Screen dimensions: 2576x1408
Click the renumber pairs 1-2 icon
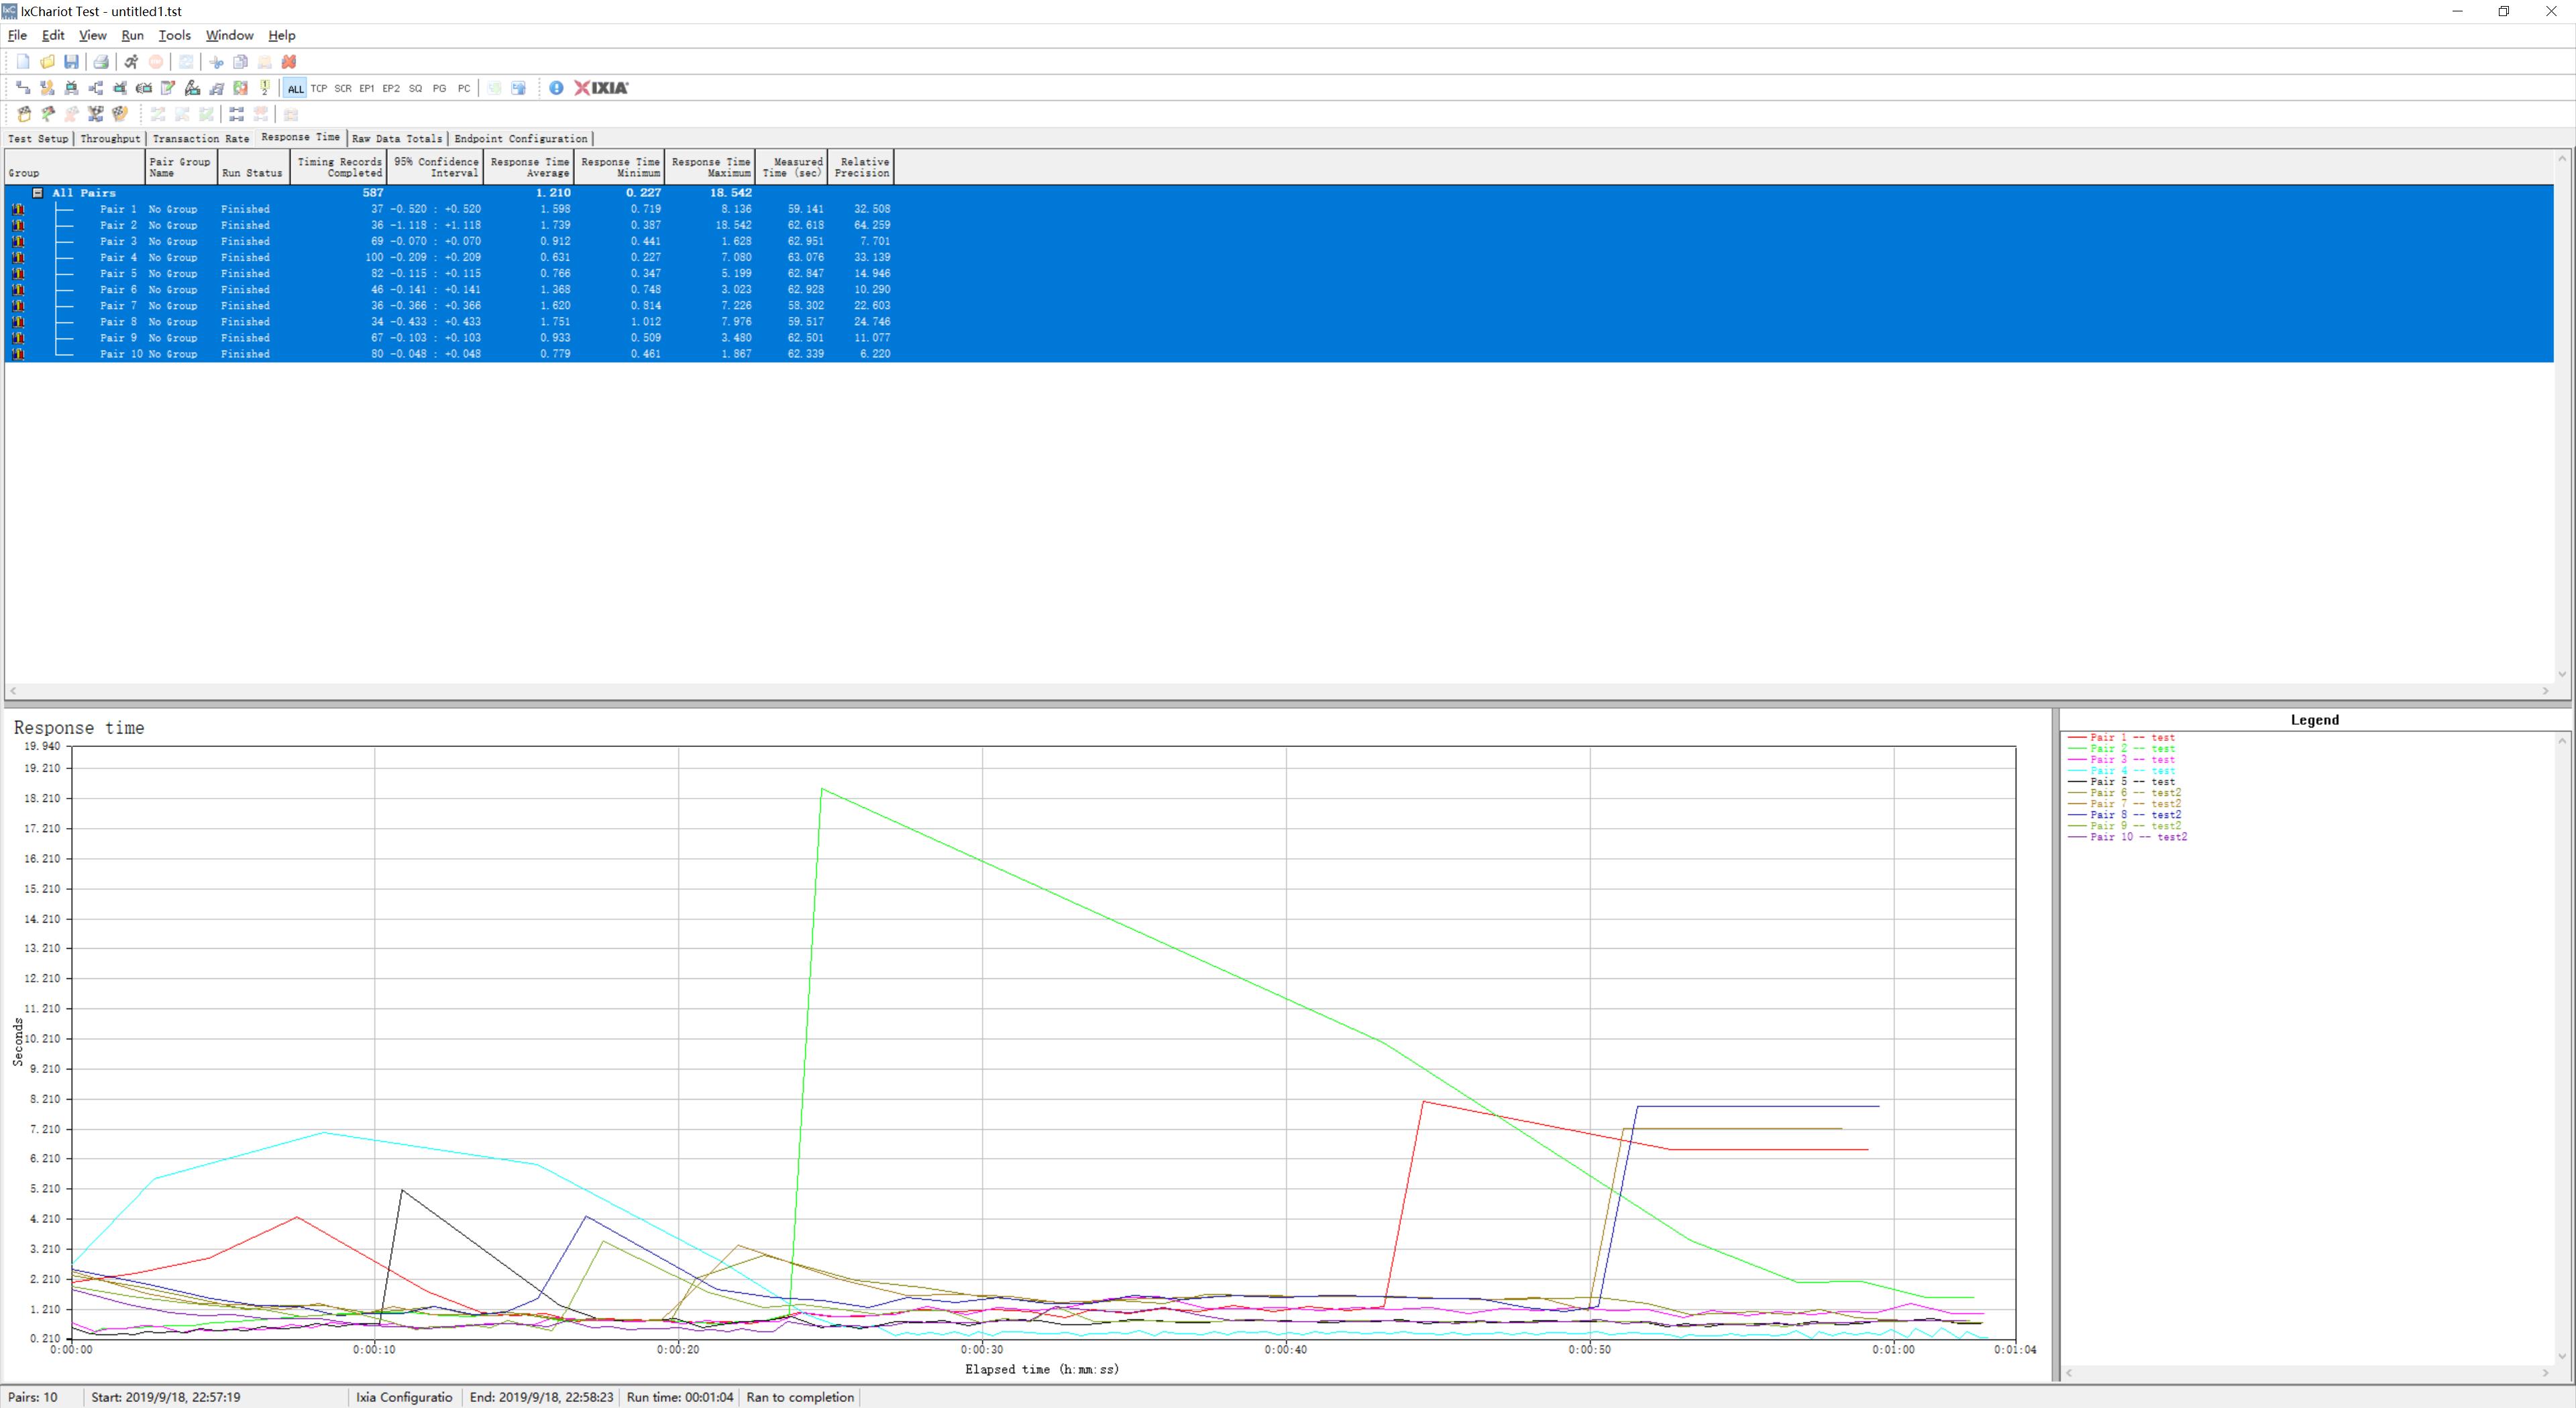[265, 88]
